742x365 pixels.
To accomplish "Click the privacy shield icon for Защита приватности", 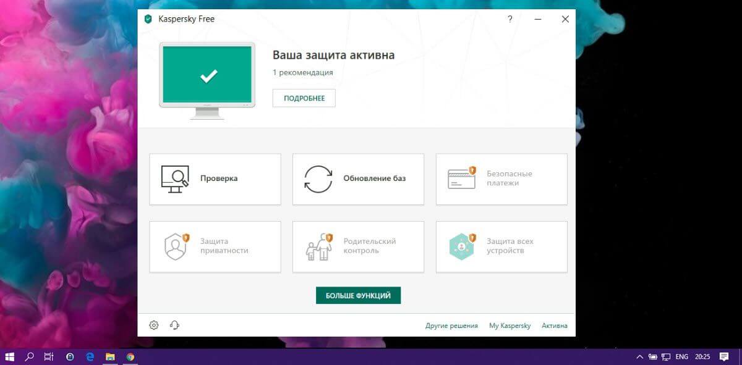I will point(176,246).
